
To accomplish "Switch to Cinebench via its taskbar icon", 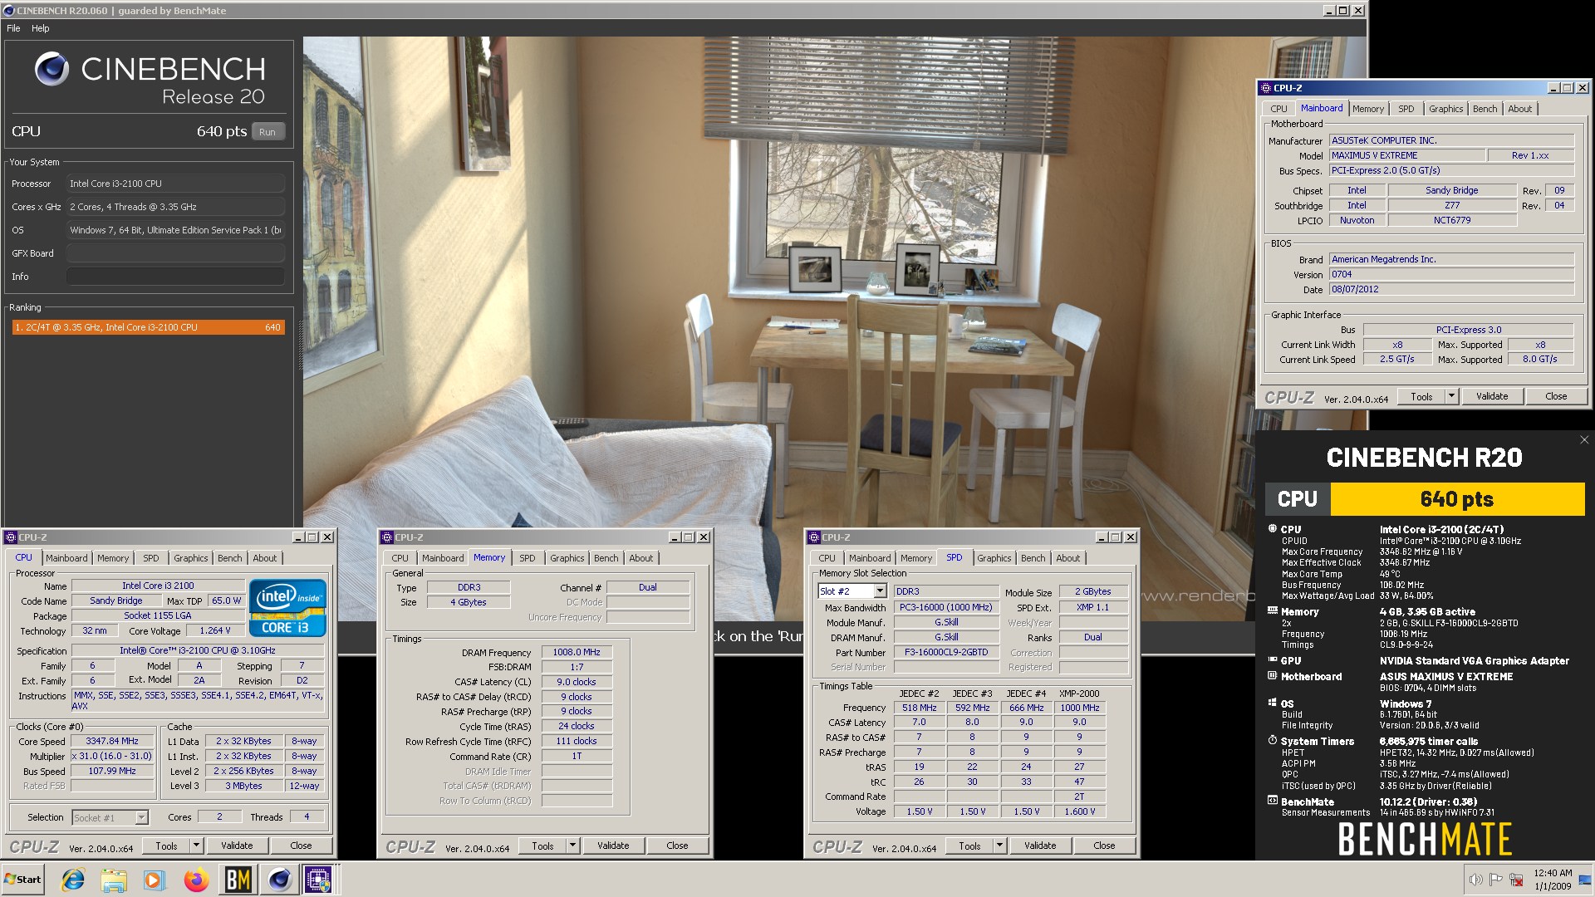I will [x=279, y=880].
